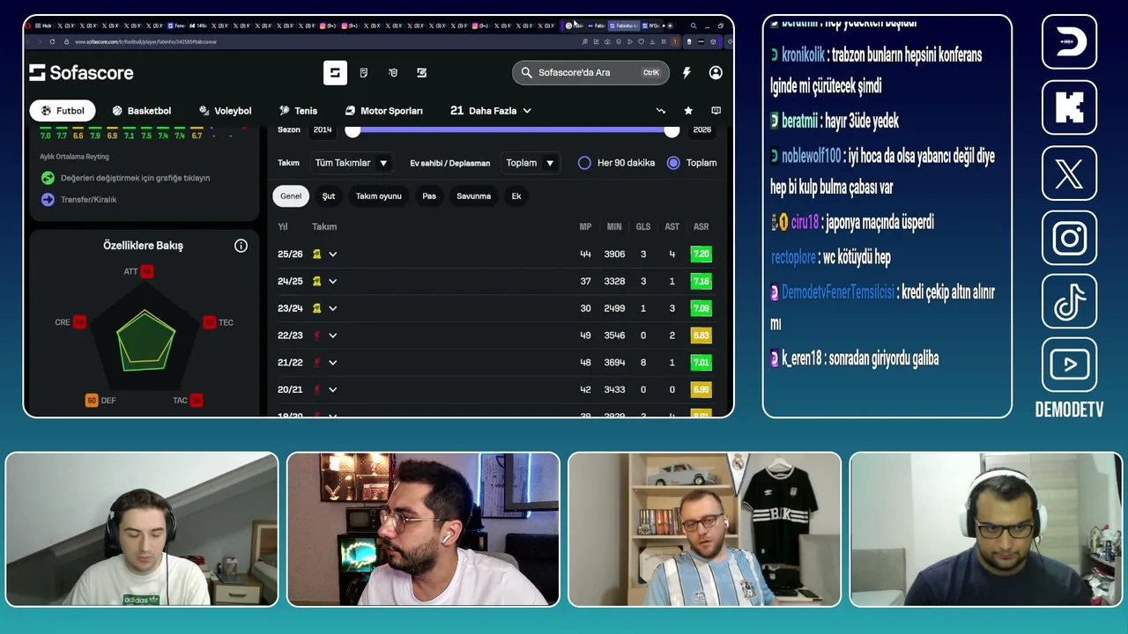Select the Her 90 dakika radio button

584,163
